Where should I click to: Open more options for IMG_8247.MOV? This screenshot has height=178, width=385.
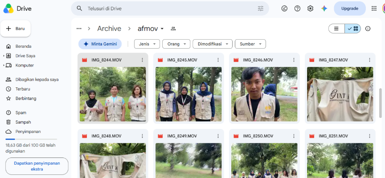pos(369,60)
